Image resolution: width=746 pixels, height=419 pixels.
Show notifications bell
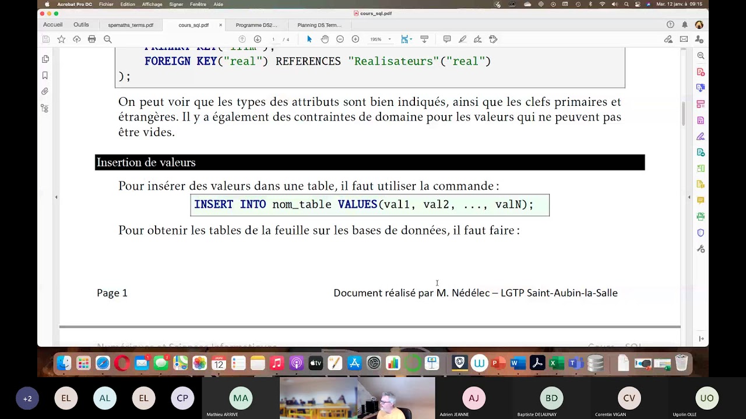click(x=685, y=24)
